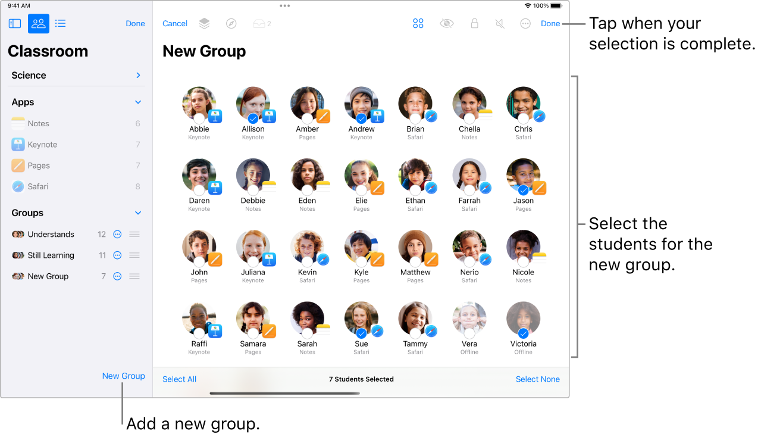
Task: Switch to list view in the sidebar toolbar
Action: pyautogui.click(x=60, y=23)
